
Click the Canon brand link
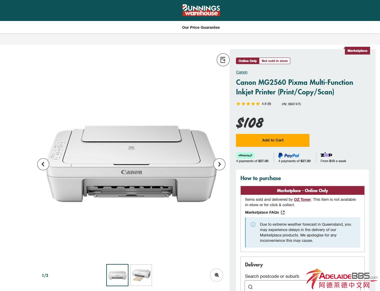pos(242,72)
